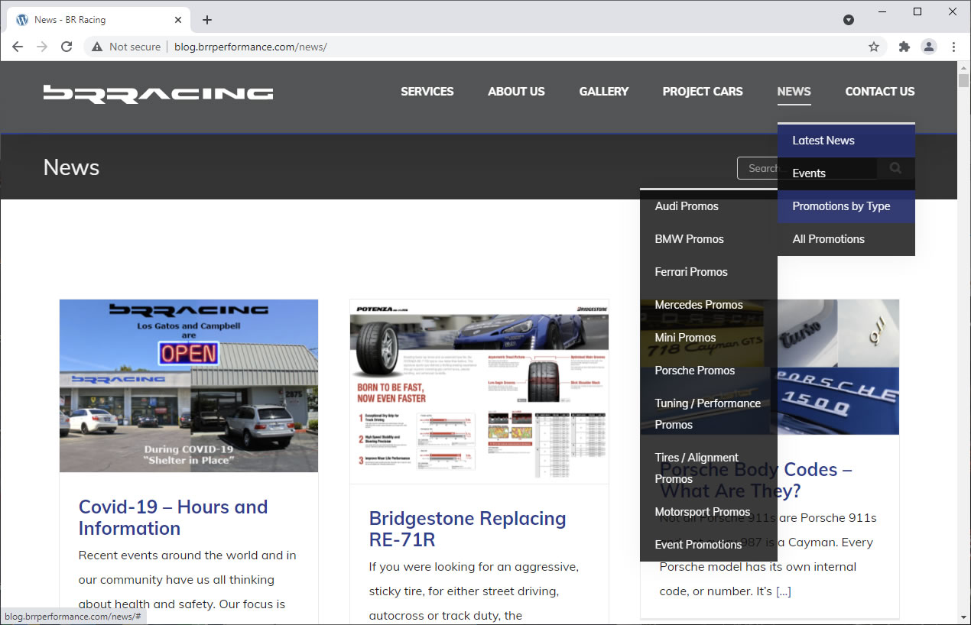Choose Latest News menu entry
The image size is (971, 625).
point(823,141)
